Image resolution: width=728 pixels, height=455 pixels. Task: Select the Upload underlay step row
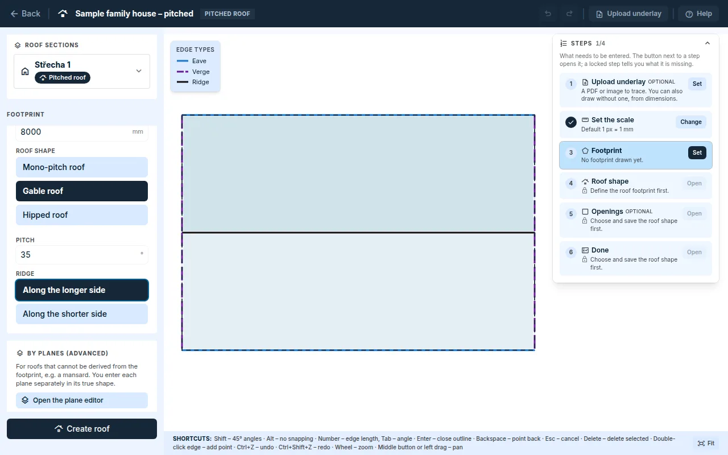[x=636, y=90]
